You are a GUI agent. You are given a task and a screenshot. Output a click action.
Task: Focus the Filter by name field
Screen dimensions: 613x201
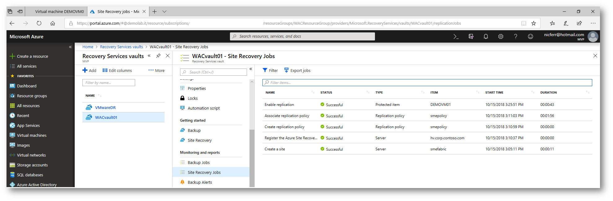coord(109,82)
